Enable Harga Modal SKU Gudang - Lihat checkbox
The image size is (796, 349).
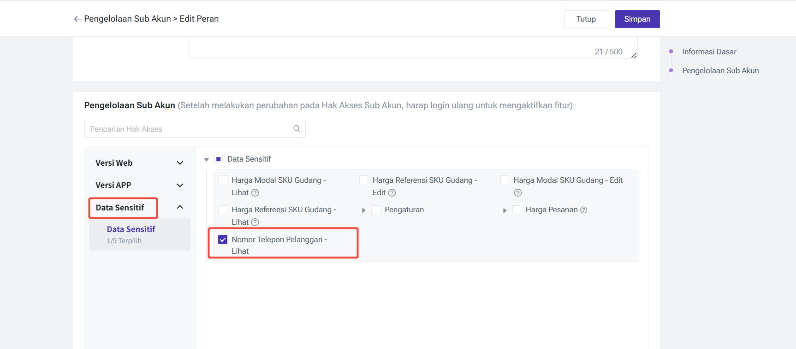click(x=223, y=180)
